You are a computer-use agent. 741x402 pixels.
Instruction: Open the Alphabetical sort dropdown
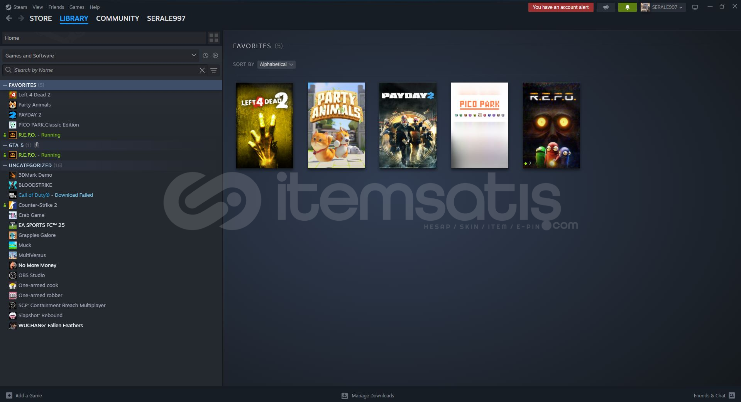coord(276,64)
